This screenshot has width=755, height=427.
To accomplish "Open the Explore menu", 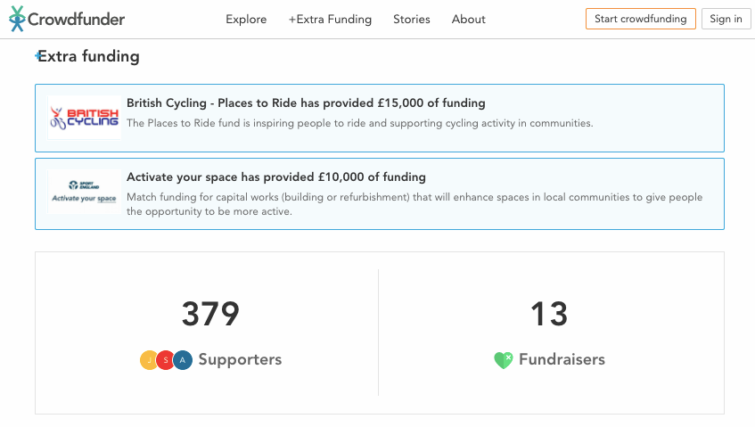I will tap(246, 20).
